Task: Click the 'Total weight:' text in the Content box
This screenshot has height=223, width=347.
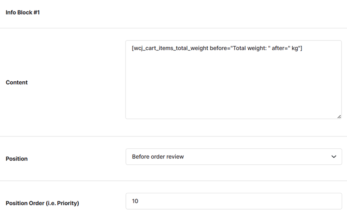Action: pos(250,48)
